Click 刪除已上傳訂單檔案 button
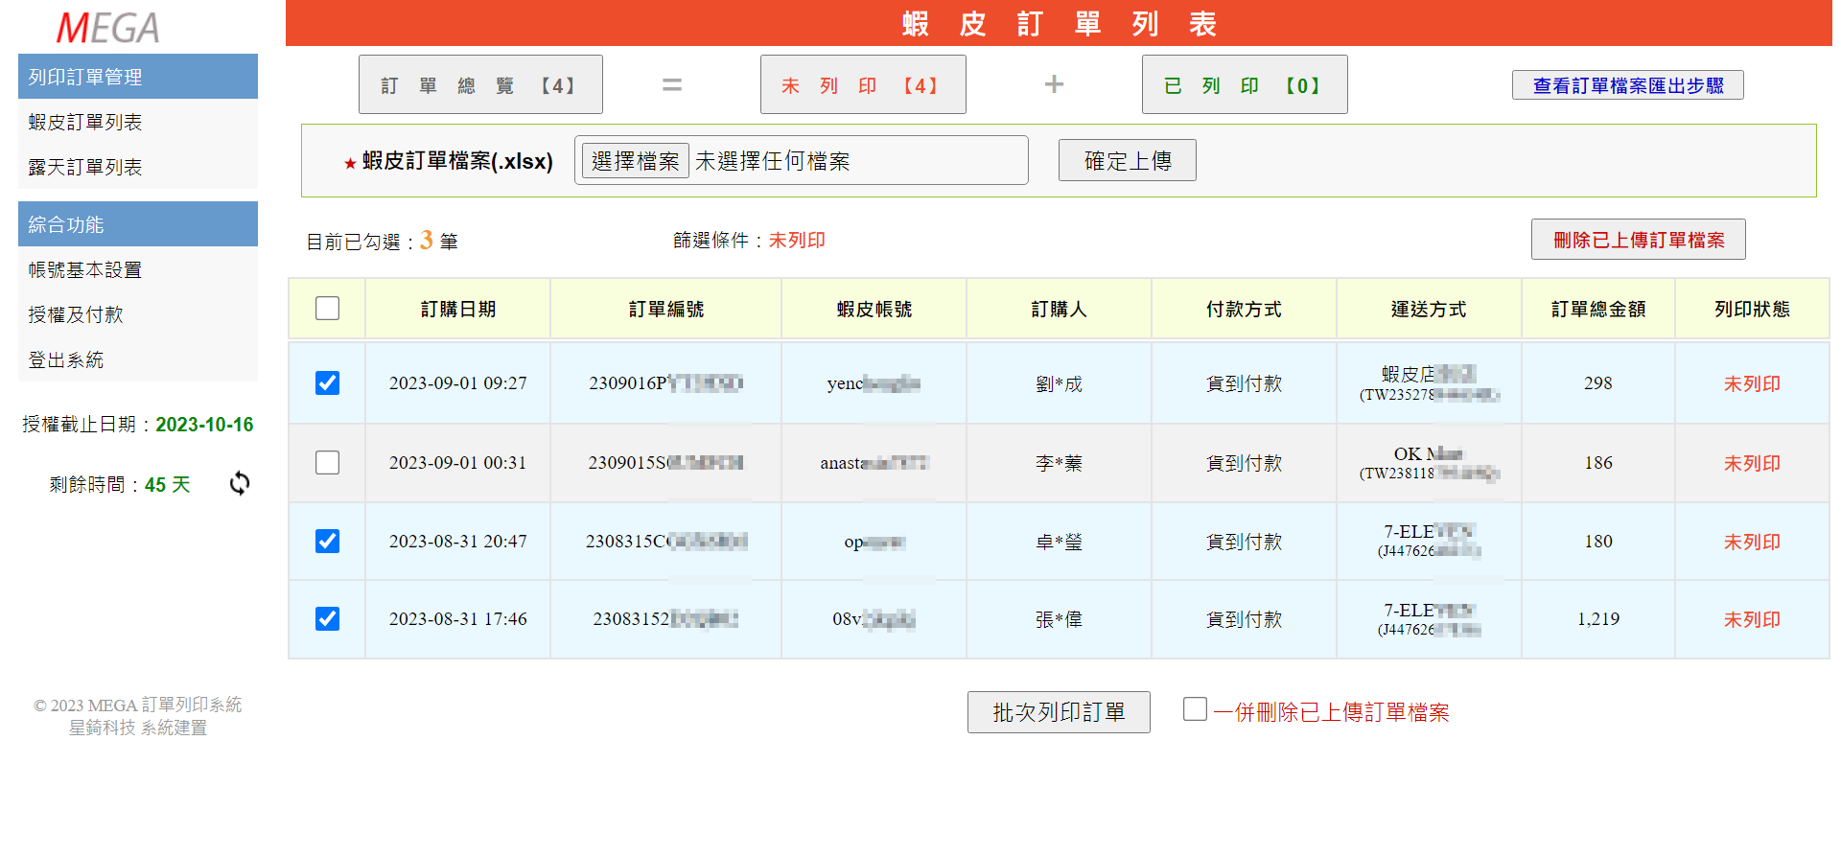Image resolution: width=1841 pixels, height=856 pixels. point(1639,240)
